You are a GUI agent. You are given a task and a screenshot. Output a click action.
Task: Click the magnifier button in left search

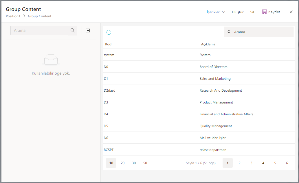tap(73, 30)
